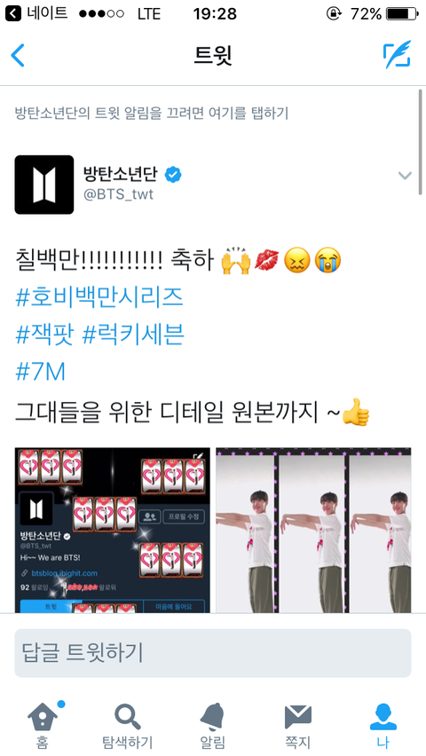Expand the tweet options chevron
The height and width of the screenshot is (756, 426).
(405, 176)
